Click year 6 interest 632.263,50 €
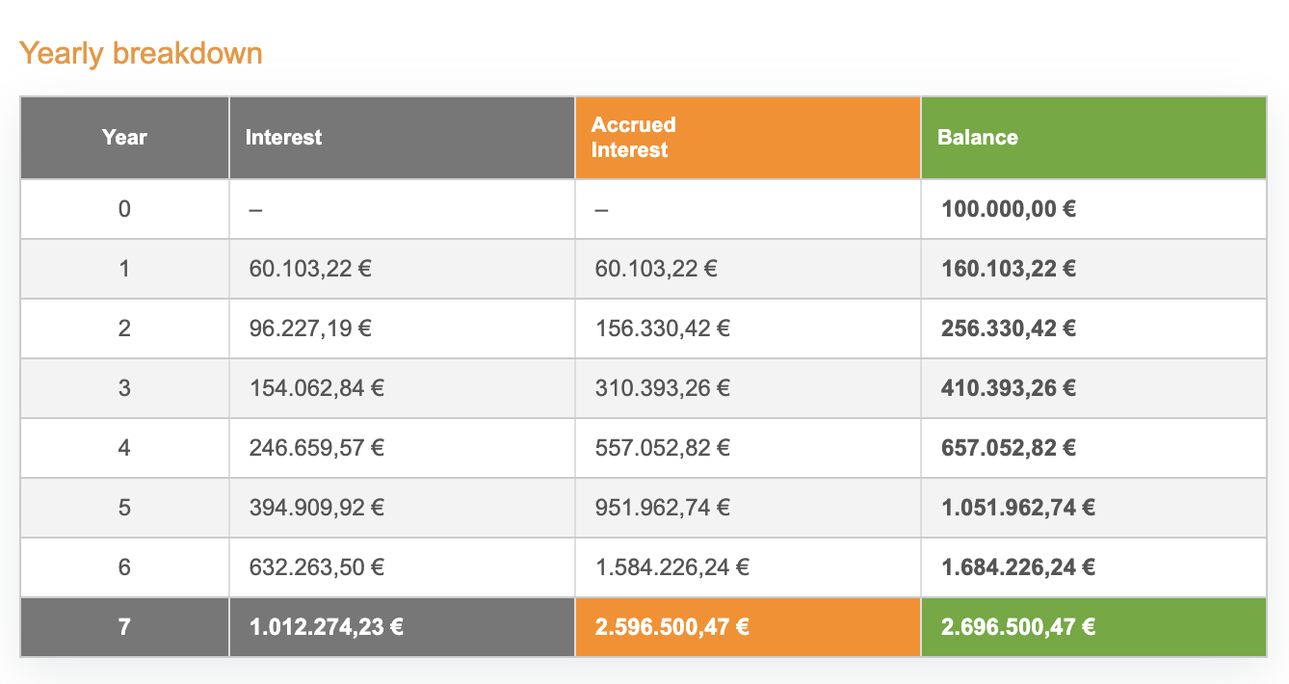 click(x=316, y=566)
